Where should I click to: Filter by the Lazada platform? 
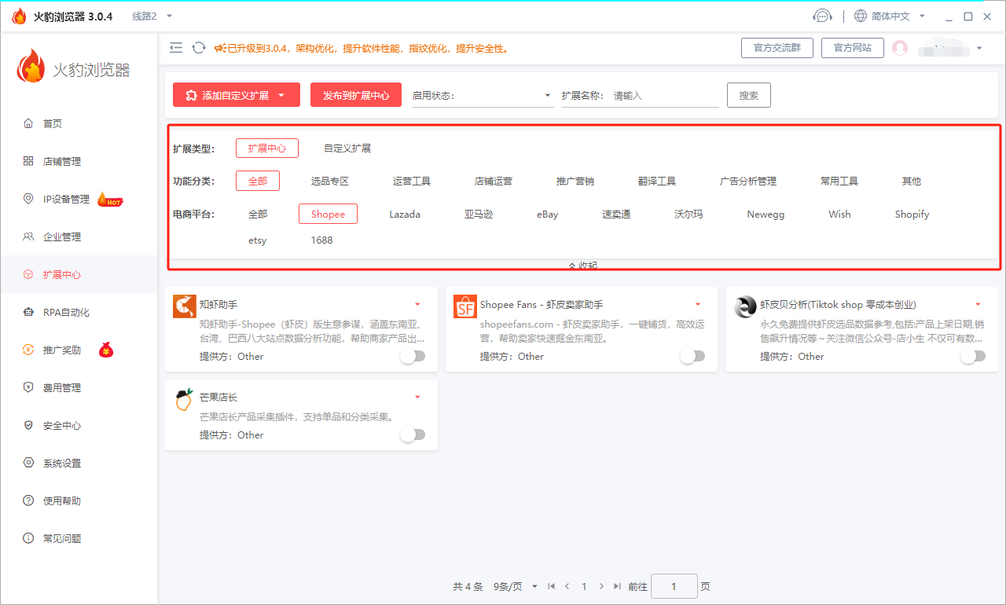pos(405,214)
